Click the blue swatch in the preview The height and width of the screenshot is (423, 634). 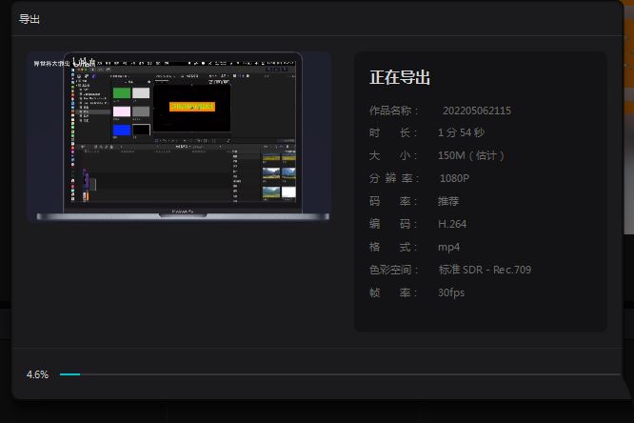point(121,130)
